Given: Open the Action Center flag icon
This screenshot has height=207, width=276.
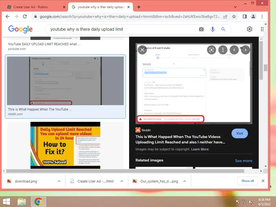Looking at the screenshot, I should coord(237,202).
